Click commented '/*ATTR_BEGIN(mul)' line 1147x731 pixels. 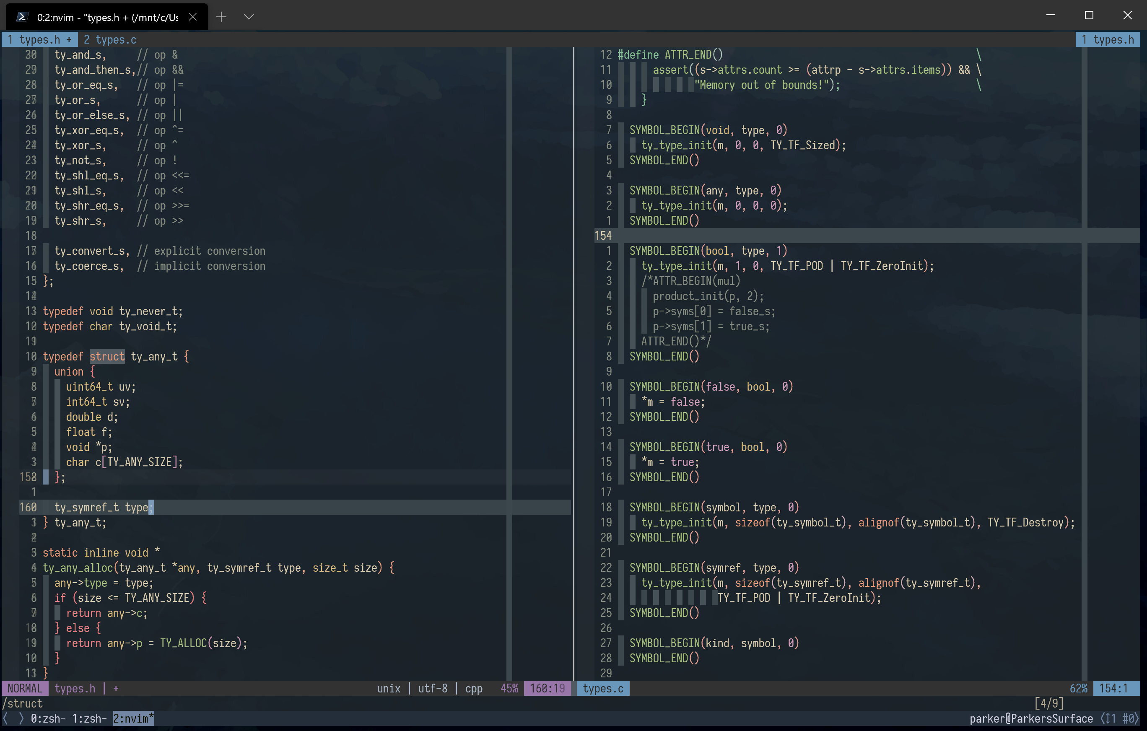(x=691, y=281)
